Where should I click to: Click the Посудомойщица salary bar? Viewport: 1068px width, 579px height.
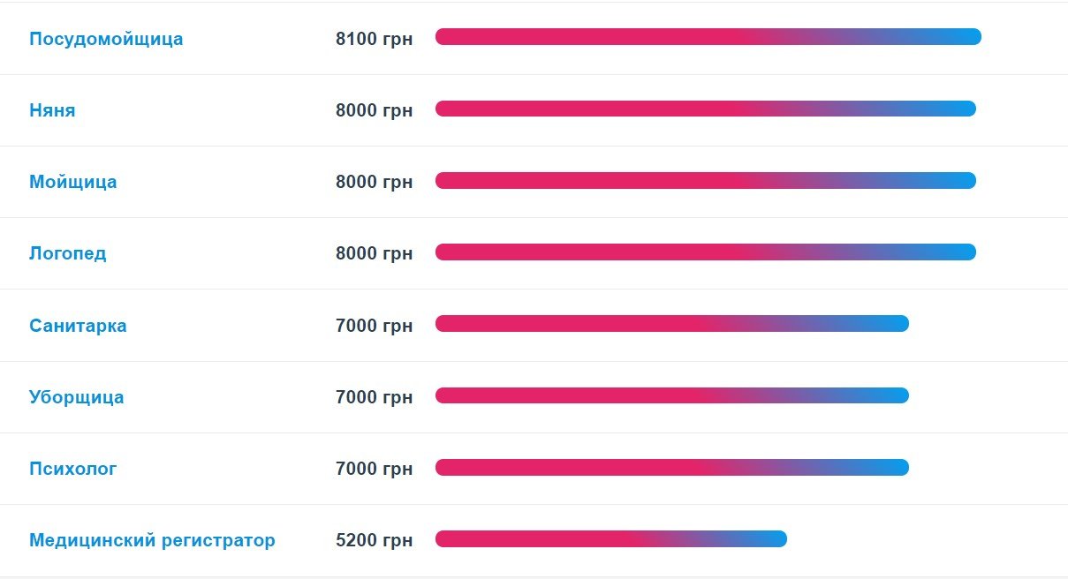coord(708,36)
